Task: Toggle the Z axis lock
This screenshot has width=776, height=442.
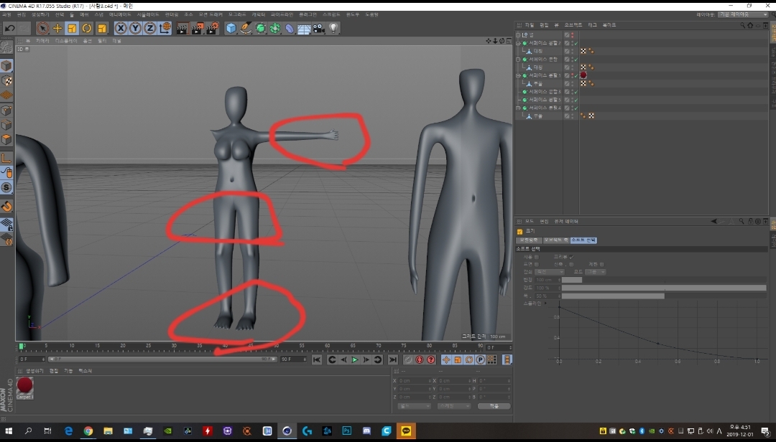Action: [149, 28]
